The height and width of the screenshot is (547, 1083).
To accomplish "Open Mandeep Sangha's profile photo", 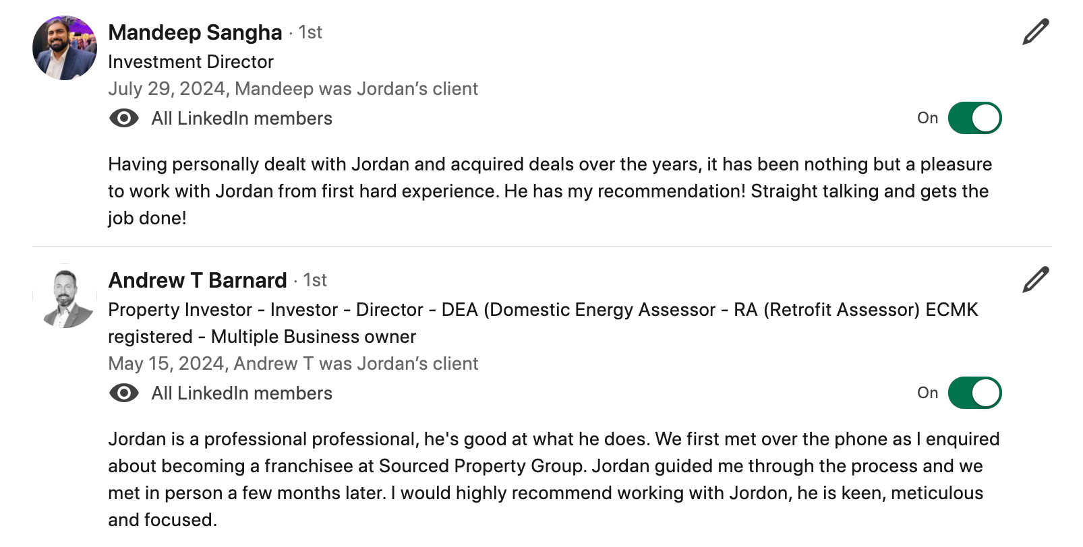I will point(65,48).
